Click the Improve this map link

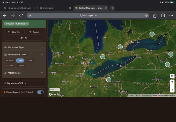point(160,95)
